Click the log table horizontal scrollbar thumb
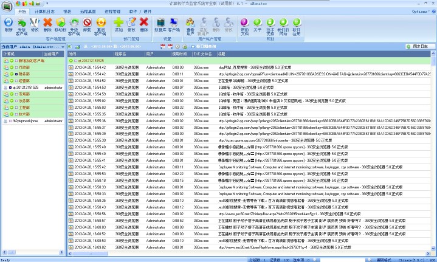This screenshot has width=437, height=262. 90,253
